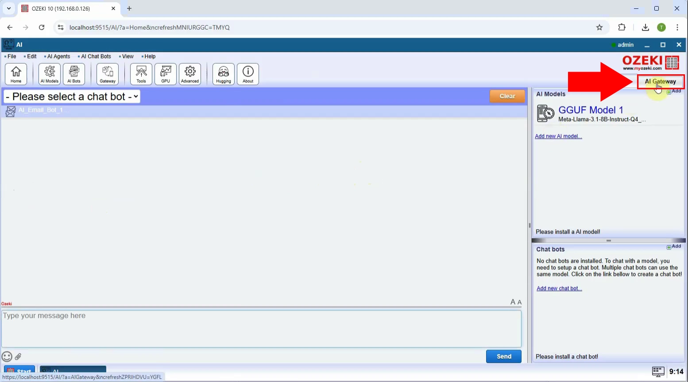Open the File menu
Screen dimensions: 688x382
click(12, 57)
